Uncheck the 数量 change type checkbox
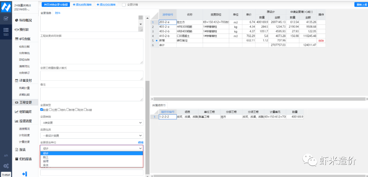368x177 pixels. pyautogui.click(x=42, y=109)
